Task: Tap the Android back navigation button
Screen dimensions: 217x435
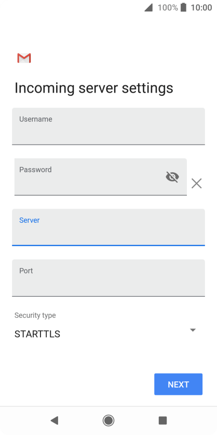Action: pos(54,420)
